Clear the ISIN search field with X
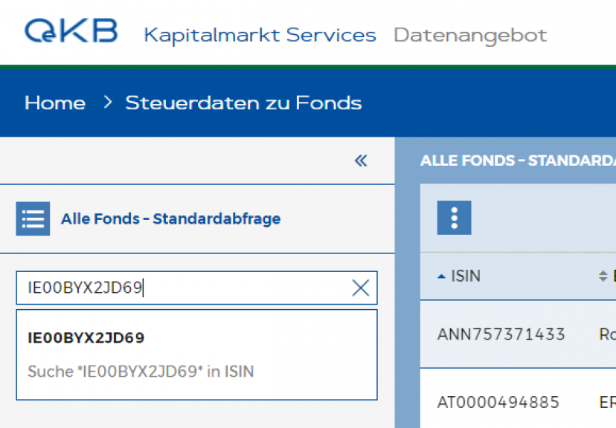616x428 pixels. click(360, 288)
